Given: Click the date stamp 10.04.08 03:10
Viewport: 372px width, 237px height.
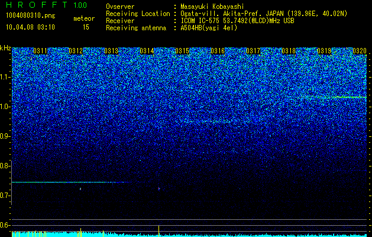Looking at the screenshot, I should point(30,27).
